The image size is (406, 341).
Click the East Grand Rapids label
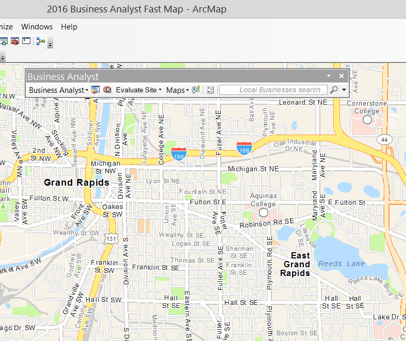[x=295, y=264]
